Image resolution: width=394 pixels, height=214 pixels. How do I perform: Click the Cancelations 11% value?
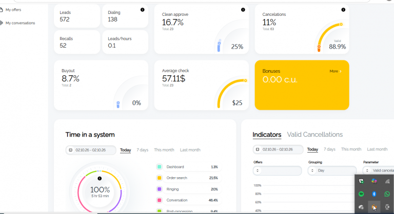tap(269, 23)
